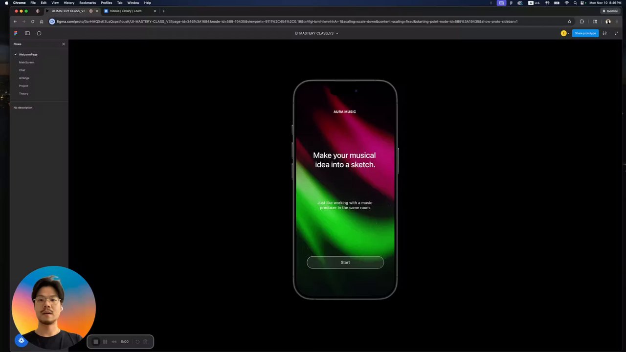Open prototype options settings icon
Image resolution: width=626 pixels, height=352 pixels.
[x=604, y=33]
